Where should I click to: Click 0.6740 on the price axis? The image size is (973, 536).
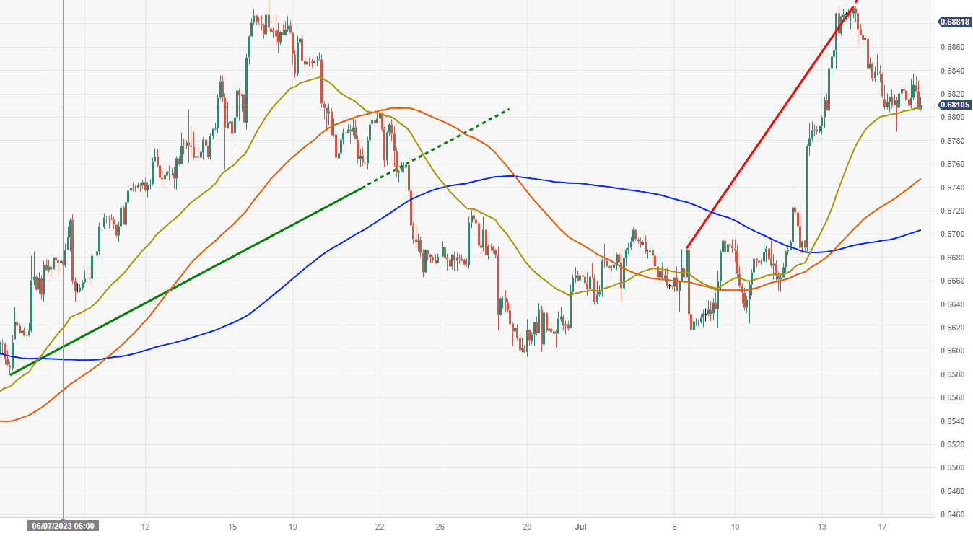953,188
